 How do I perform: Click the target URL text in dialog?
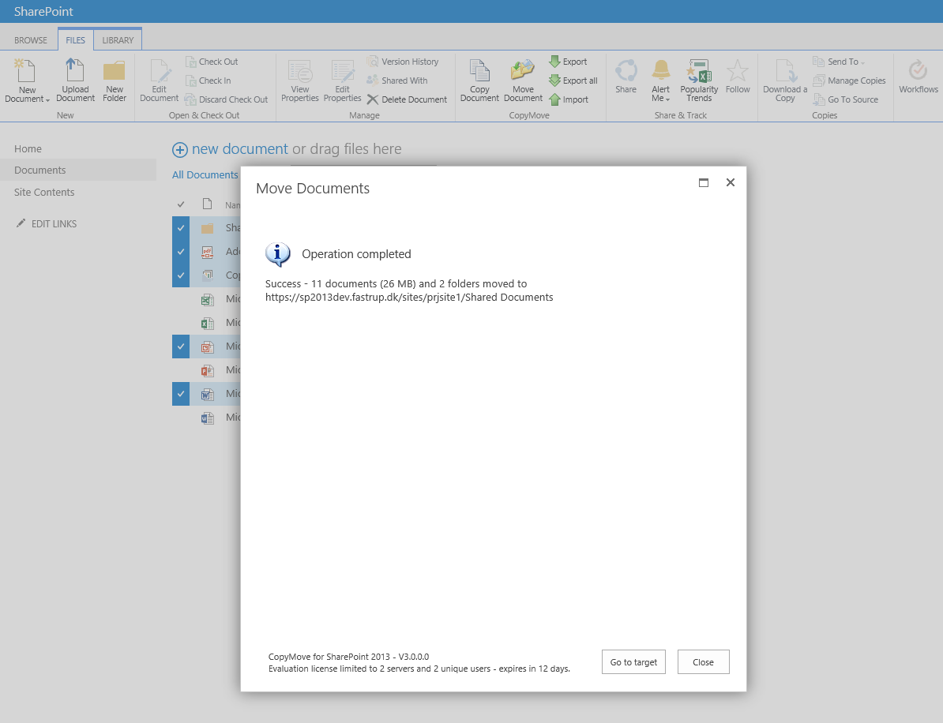(x=409, y=298)
